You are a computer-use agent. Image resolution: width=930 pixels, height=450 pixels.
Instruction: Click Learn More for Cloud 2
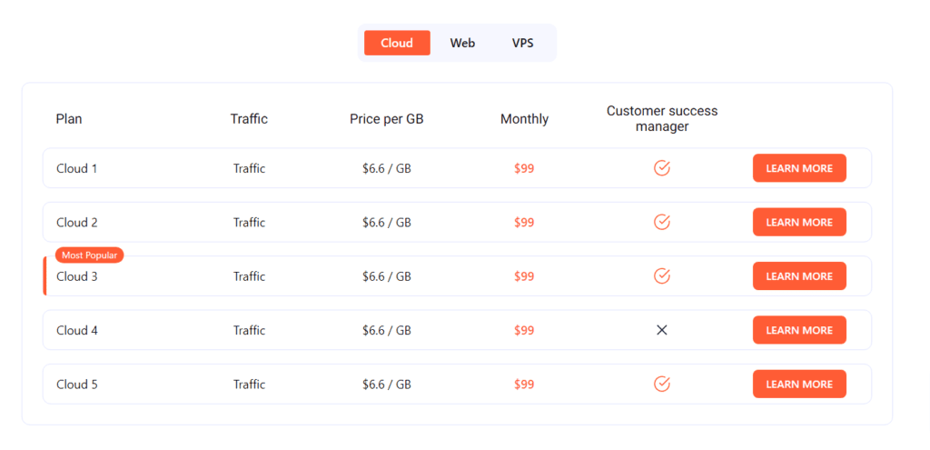[799, 222]
